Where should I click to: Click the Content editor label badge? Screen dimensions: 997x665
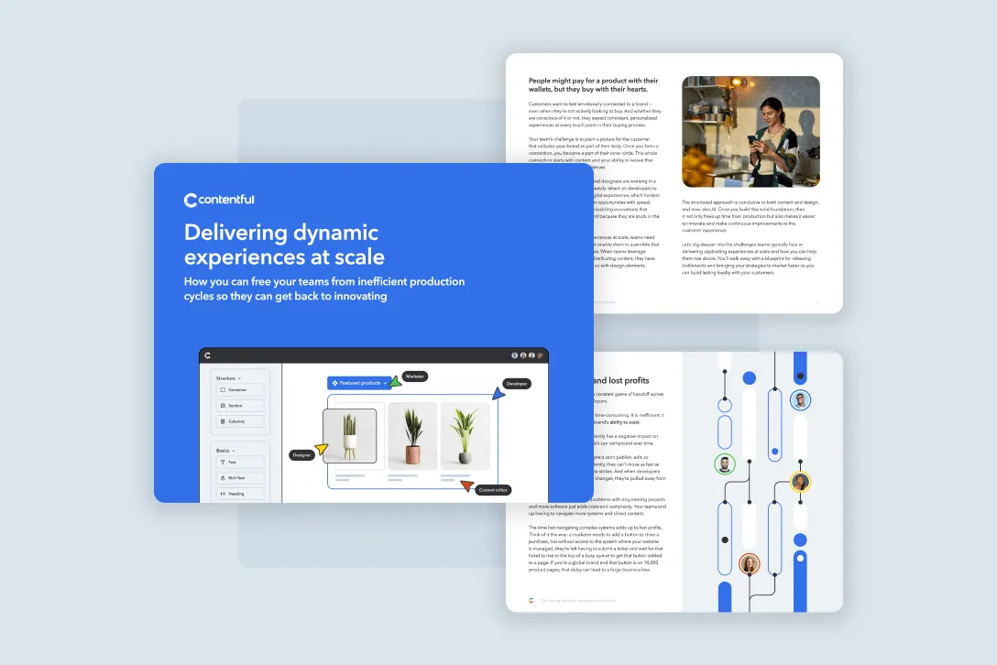coord(494,490)
